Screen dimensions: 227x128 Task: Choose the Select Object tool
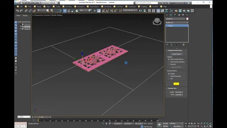click(x=48, y=11)
